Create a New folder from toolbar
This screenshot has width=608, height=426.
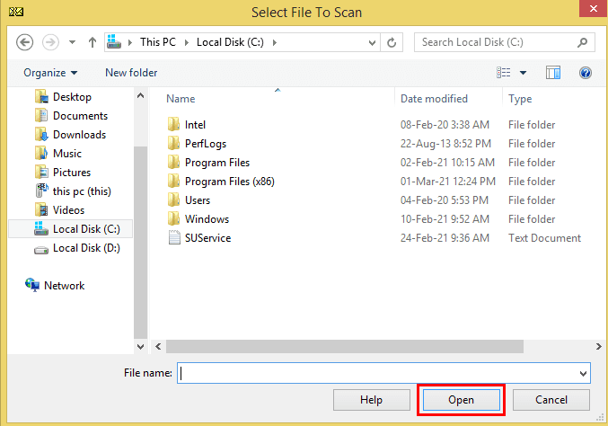coord(131,73)
